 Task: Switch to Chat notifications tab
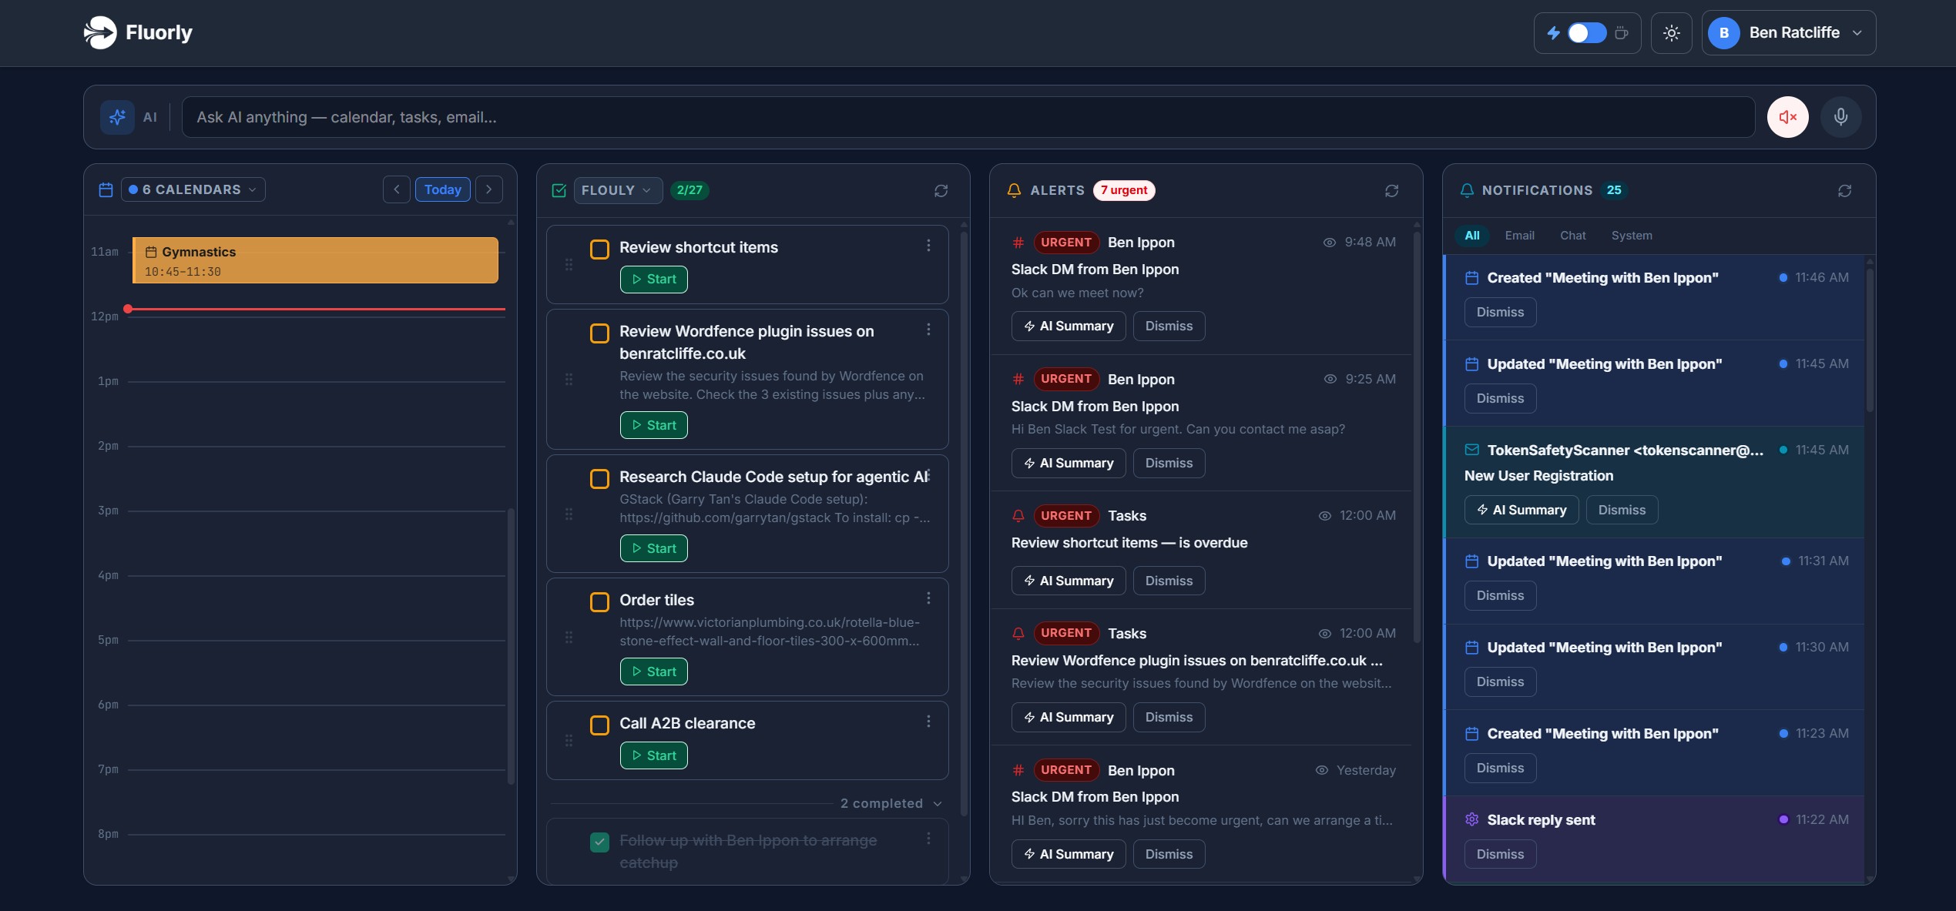(1572, 236)
